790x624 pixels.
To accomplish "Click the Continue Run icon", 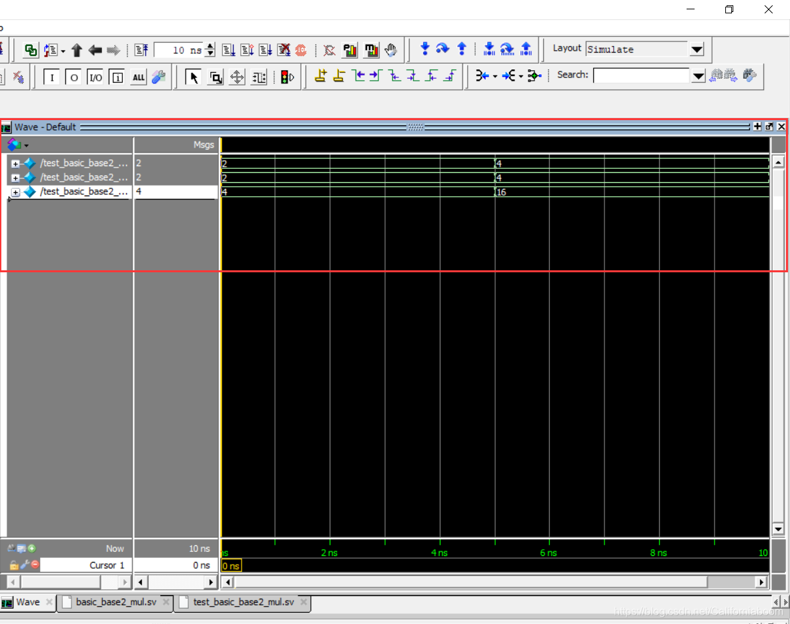I will point(247,50).
